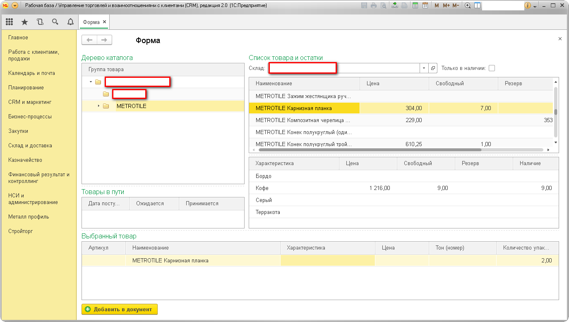Click the zoom scale magnifier icon
Viewport: 569px width, 322px height.
coord(468,6)
